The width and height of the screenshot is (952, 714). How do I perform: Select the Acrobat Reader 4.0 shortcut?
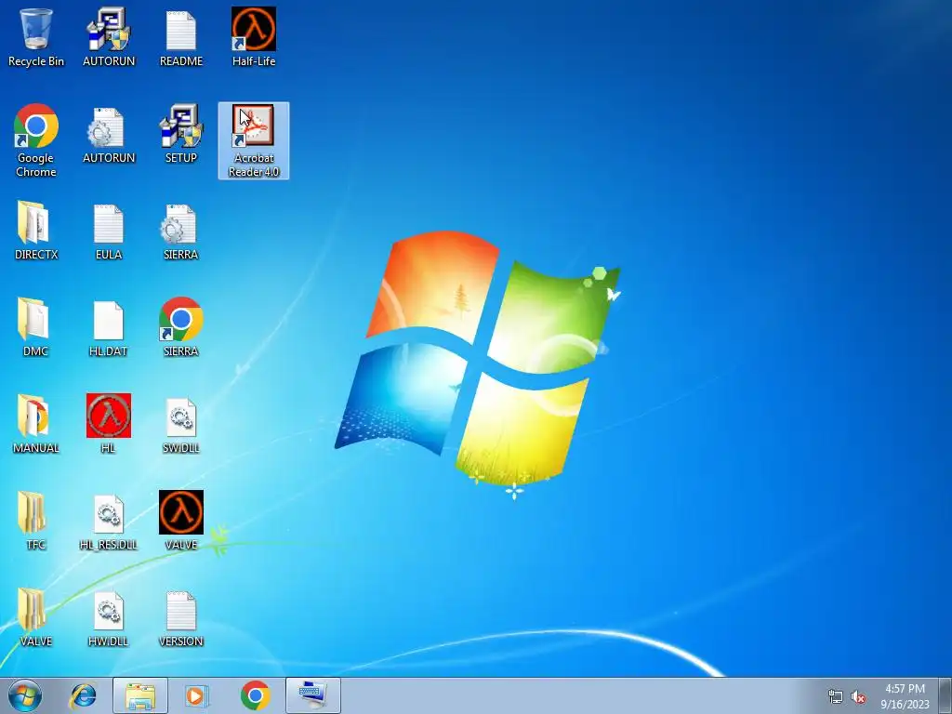[254, 141]
